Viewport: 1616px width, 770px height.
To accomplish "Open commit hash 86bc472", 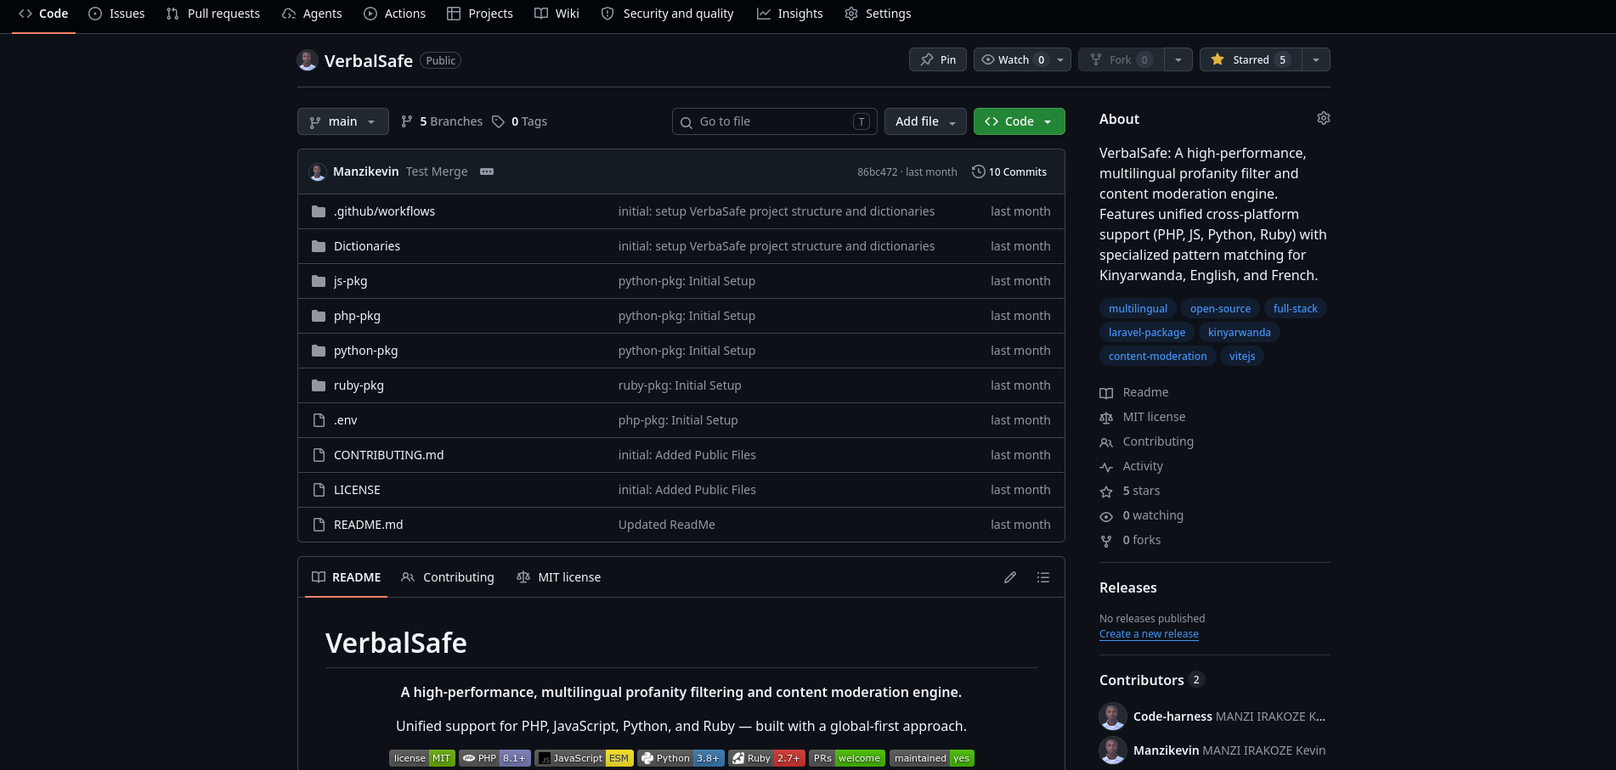I will pyautogui.click(x=877, y=171).
